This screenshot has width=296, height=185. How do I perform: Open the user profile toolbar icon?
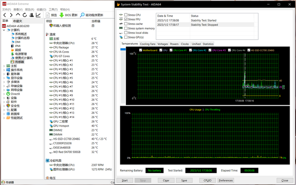point(31,15)
